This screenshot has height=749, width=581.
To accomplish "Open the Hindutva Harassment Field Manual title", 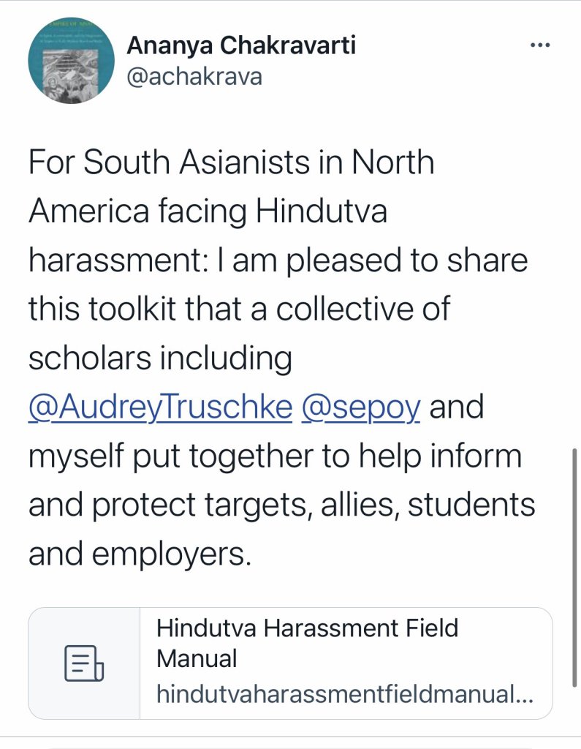I will click(307, 628).
